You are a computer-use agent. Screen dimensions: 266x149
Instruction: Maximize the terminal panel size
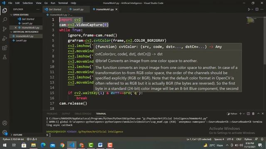[x=258, y=114]
